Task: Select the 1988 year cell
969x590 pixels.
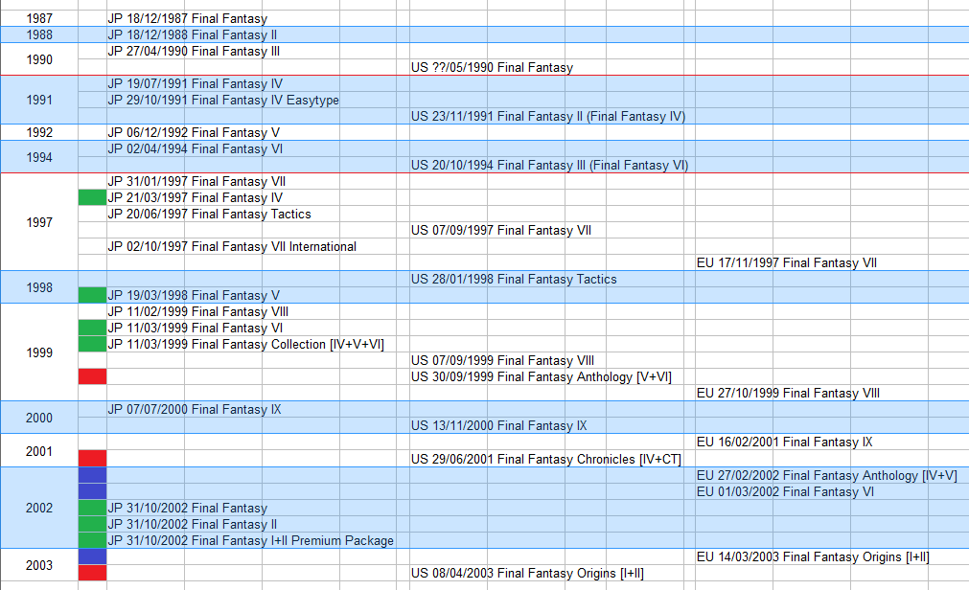Action: [x=39, y=34]
